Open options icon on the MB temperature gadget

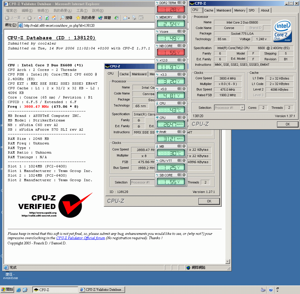(x=180, y=146)
